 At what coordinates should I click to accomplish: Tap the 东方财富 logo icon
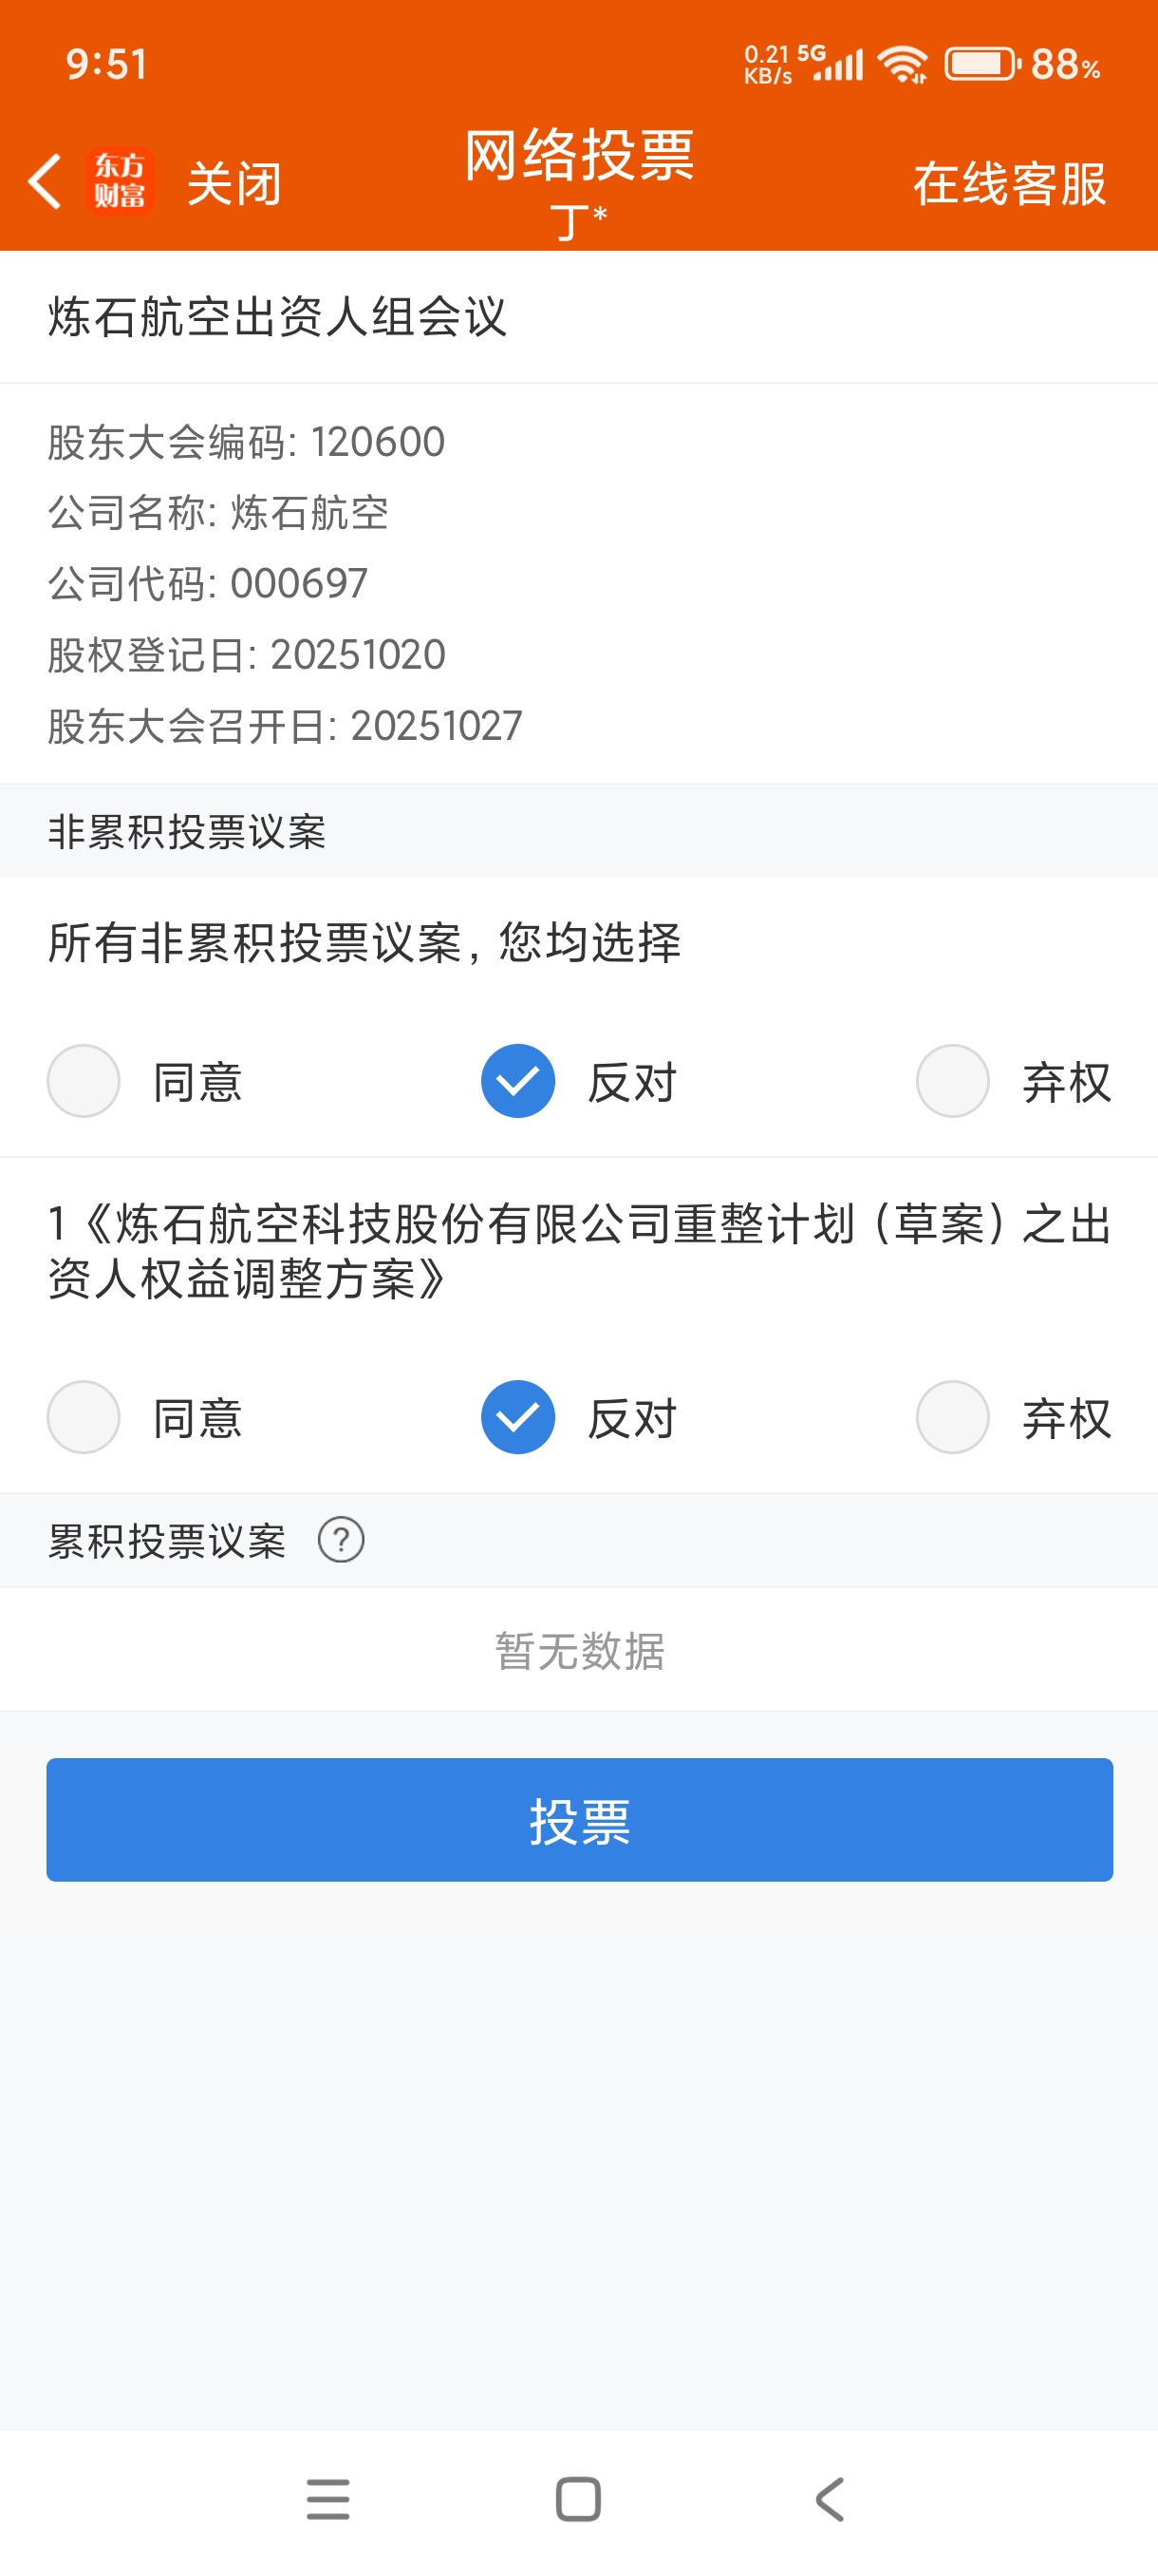pyautogui.click(x=120, y=182)
